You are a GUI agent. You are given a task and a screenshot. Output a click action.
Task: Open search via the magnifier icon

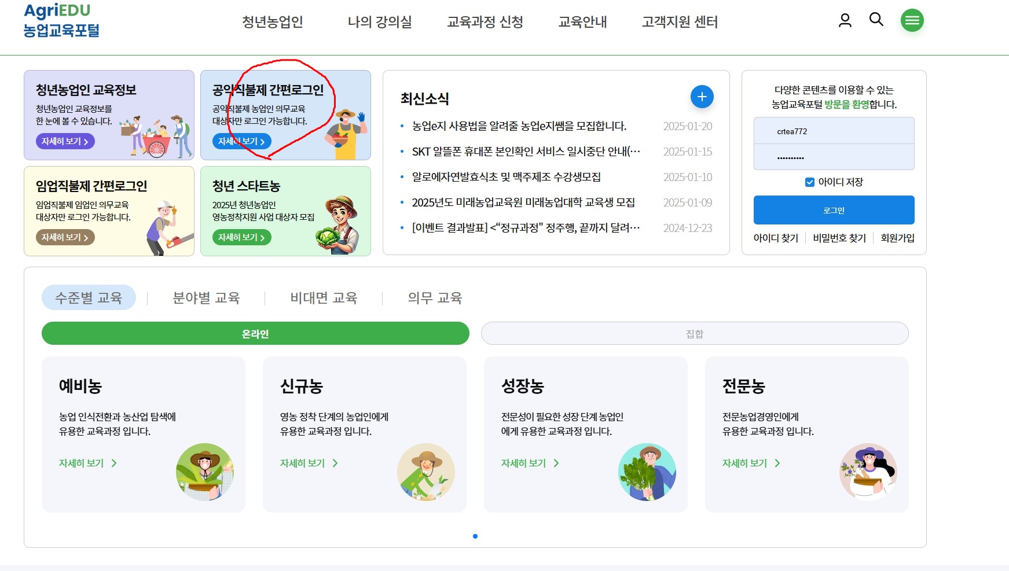[876, 20]
